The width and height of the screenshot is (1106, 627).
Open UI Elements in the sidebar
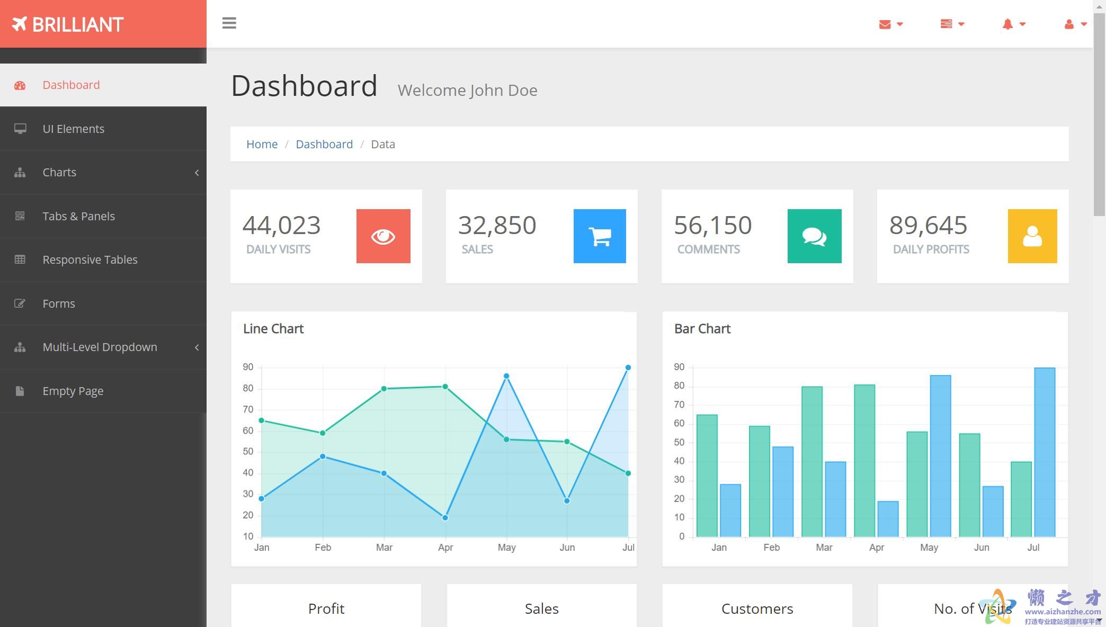[74, 129]
